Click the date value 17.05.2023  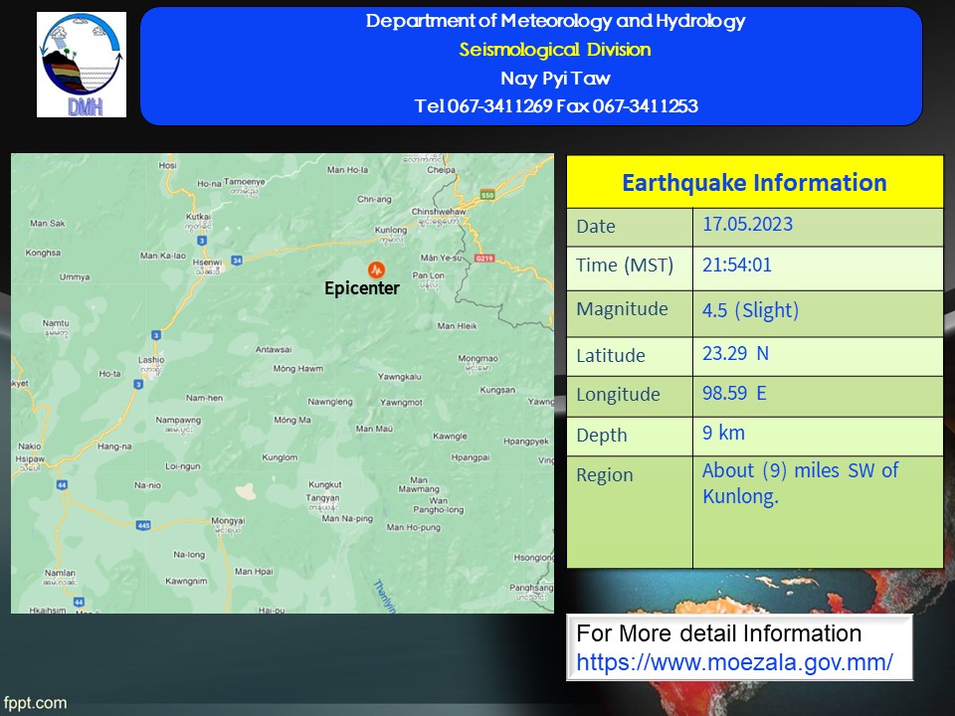[748, 224]
